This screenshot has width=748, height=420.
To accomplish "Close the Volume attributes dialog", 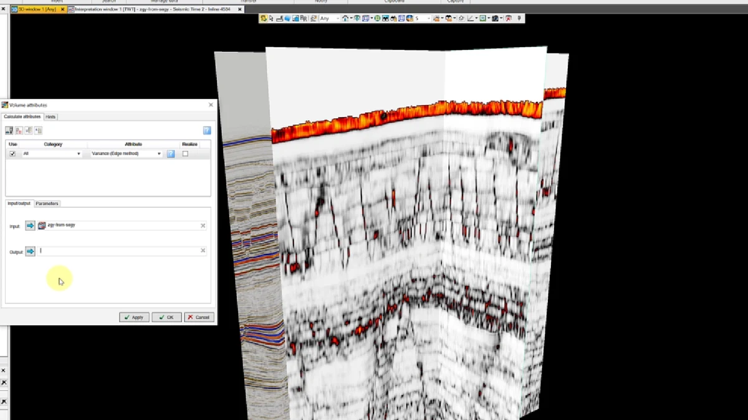I will click(211, 105).
